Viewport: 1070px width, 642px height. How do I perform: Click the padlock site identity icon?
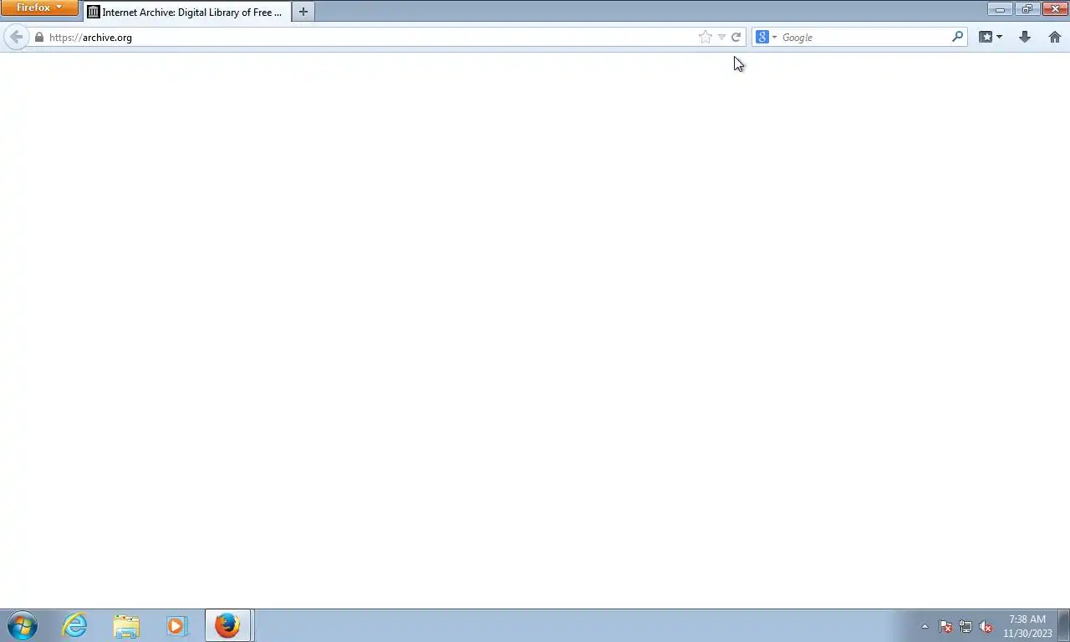[38, 38]
